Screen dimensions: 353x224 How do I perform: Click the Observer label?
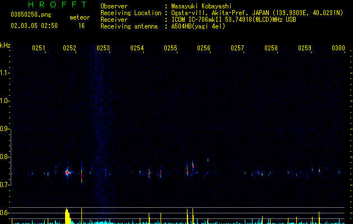pyautogui.click(x=114, y=6)
